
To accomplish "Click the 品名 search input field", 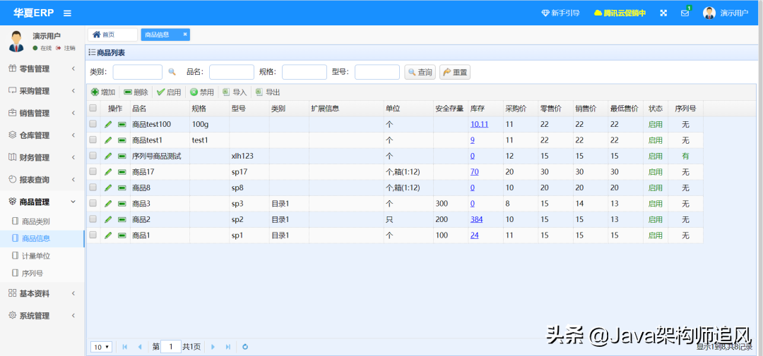I will pos(232,72).
